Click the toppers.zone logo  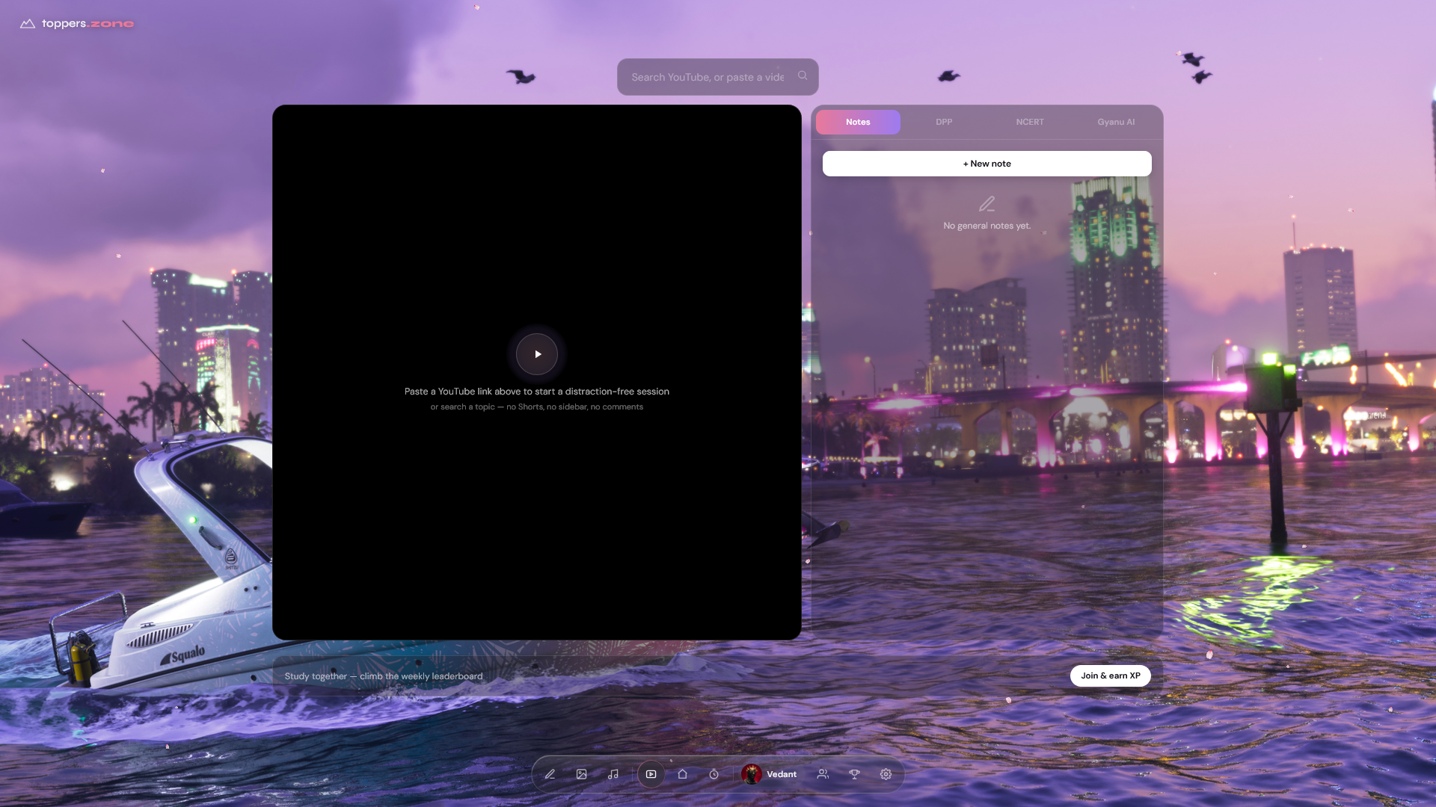77,24
